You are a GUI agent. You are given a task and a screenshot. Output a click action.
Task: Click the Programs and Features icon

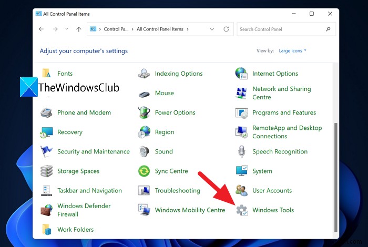pyautogui.click(x=241, y=113)
